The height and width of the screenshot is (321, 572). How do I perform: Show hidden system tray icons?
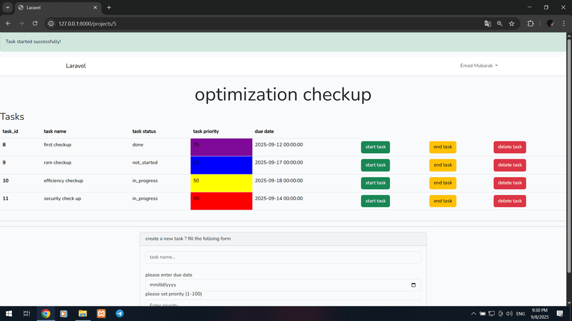point(474,314)
